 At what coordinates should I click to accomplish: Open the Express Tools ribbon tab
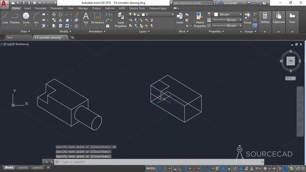point(137,8)
